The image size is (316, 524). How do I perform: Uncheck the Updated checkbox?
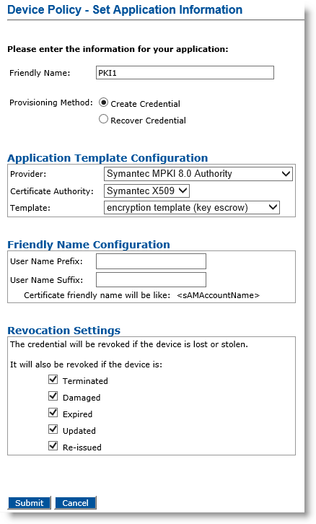[53, 429]
